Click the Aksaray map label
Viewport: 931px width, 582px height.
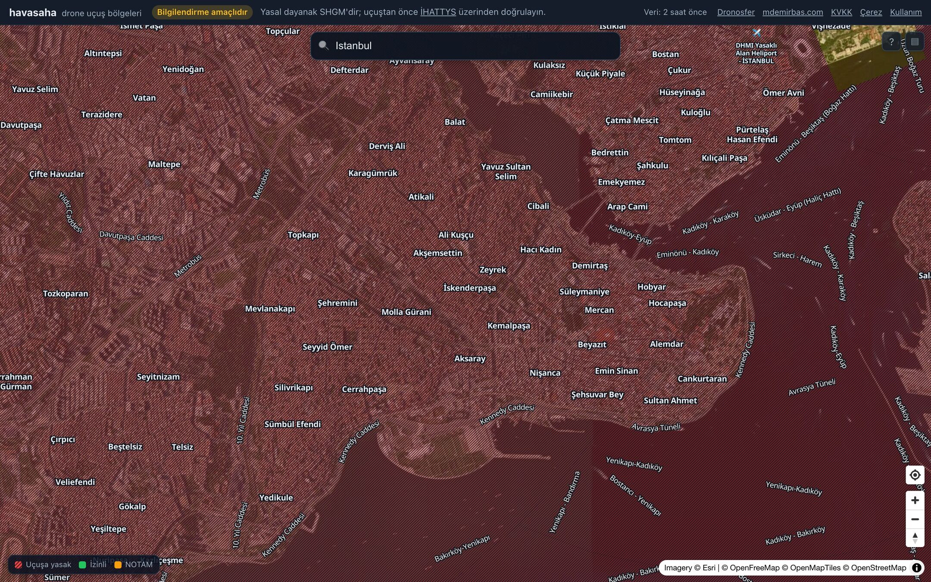470,359
